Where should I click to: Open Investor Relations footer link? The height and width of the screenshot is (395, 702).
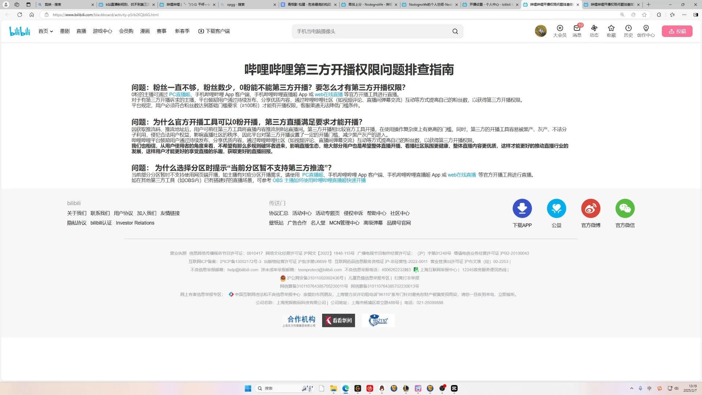[x=135, y=223]
